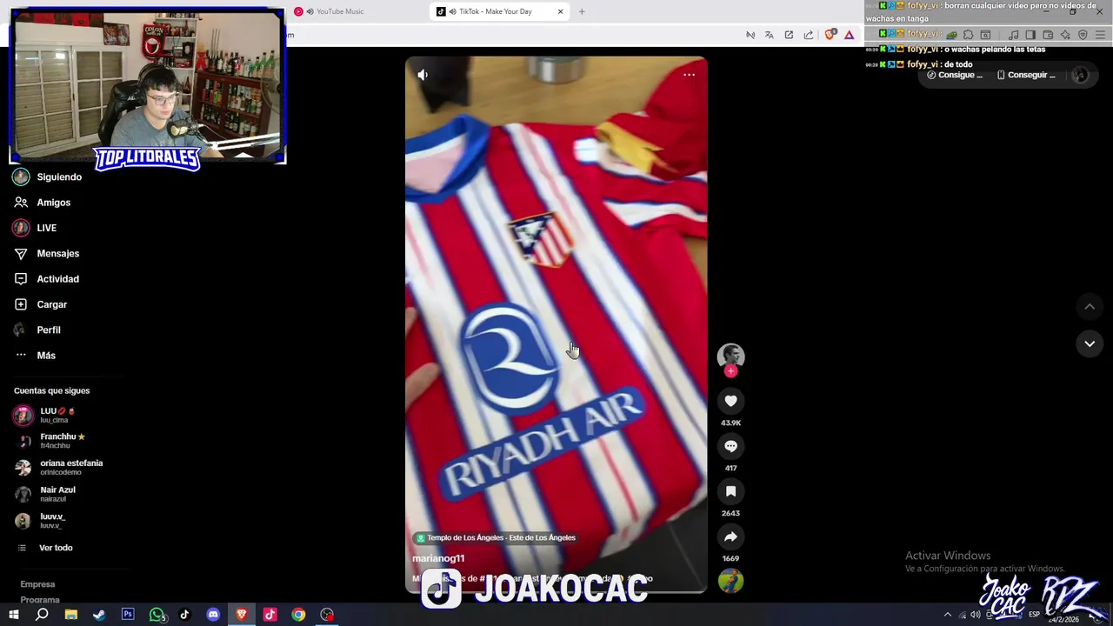
Task: Open the music note media control icon
Action: coord(1013,35)
